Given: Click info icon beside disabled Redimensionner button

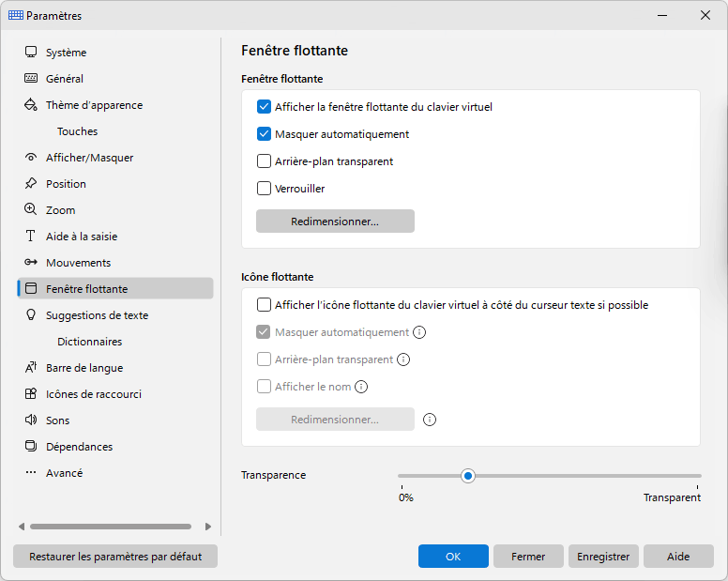Looking at the screenshot, I should (x=430, y=420).
